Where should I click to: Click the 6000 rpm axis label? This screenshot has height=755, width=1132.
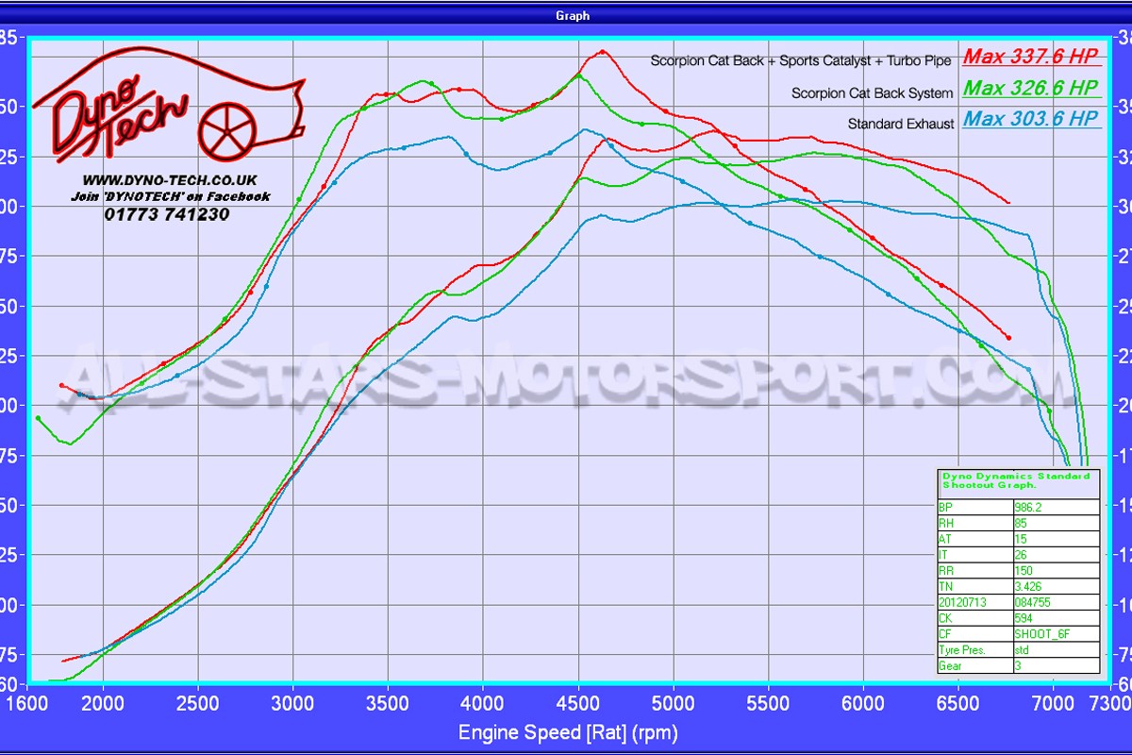[x=863, y=703]
